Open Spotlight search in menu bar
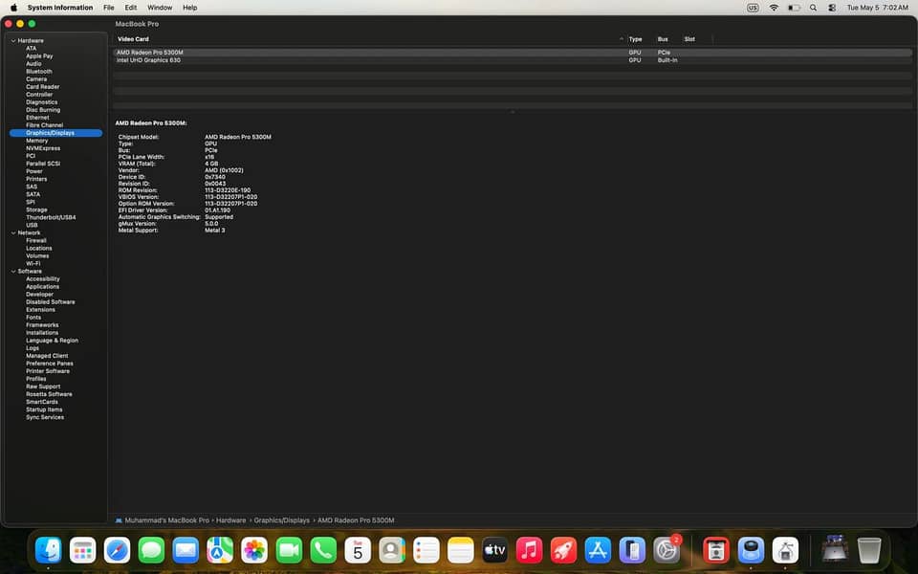Screen dimensions: 918x574 click(813, 8)
